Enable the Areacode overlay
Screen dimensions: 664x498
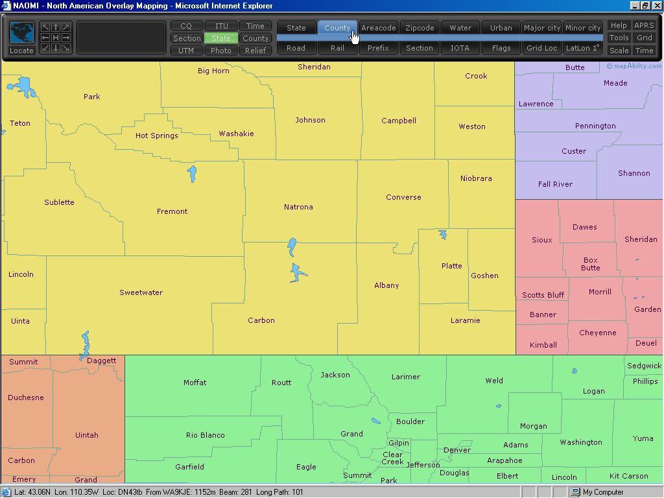378,27
